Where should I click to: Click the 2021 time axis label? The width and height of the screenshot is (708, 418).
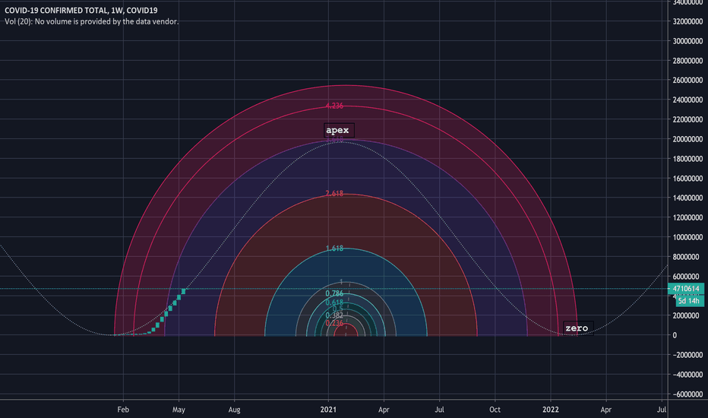tap(328, 410)
